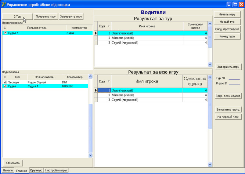Click the Прервать игру button
Screen dimensions: 245x174
[x=46, y=16]
